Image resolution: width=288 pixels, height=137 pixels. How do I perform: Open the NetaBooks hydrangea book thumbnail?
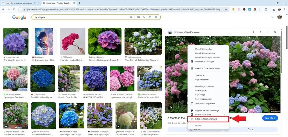[44, 41]
